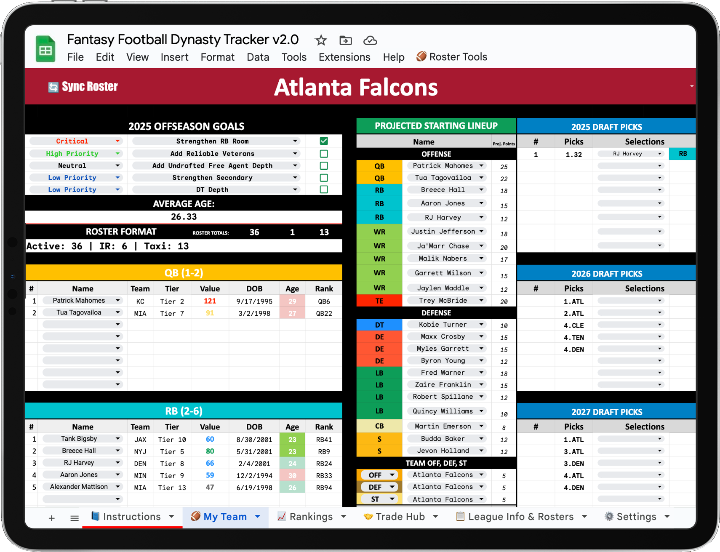The height and width of the screenshot is (552, 720).
Task: Click the Sync Roster refresh icon
Action: click(53, 87)
